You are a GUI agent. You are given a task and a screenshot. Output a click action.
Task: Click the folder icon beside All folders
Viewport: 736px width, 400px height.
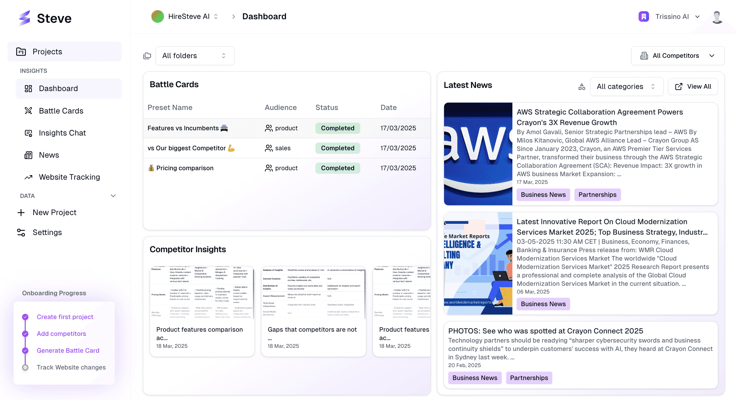147,55
